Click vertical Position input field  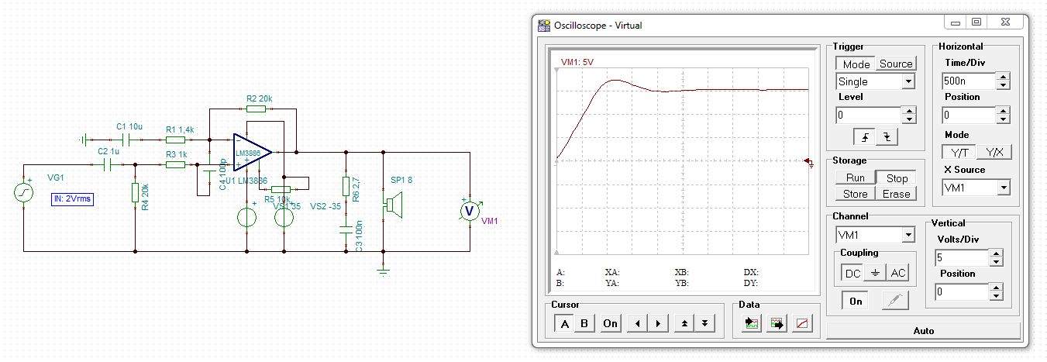[962, 292]
